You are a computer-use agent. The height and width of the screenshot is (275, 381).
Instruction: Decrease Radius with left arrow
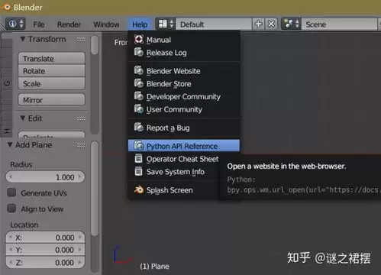tap(11, 176)
